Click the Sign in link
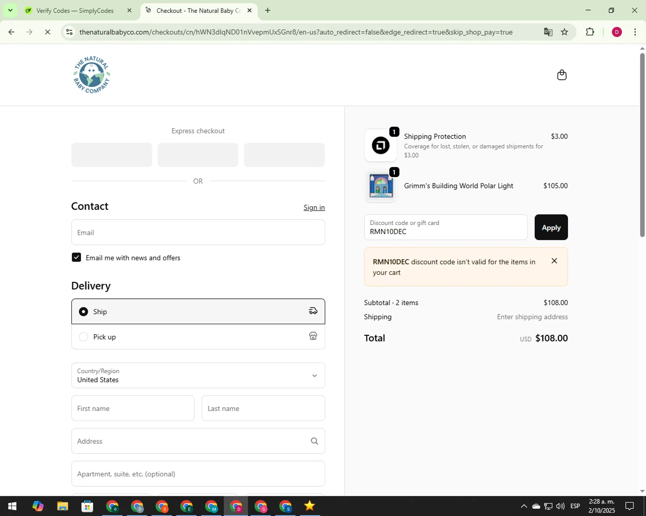The image size is (646, 516). coord(314,207)
